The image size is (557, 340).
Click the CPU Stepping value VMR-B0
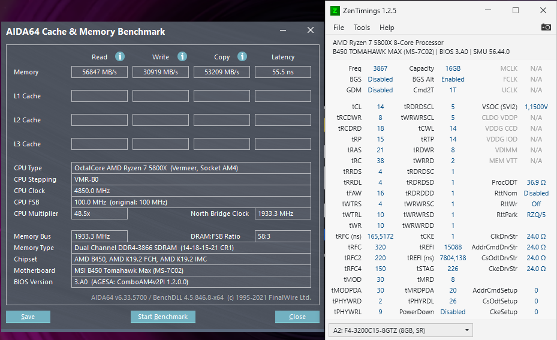(x=191, y=179)
